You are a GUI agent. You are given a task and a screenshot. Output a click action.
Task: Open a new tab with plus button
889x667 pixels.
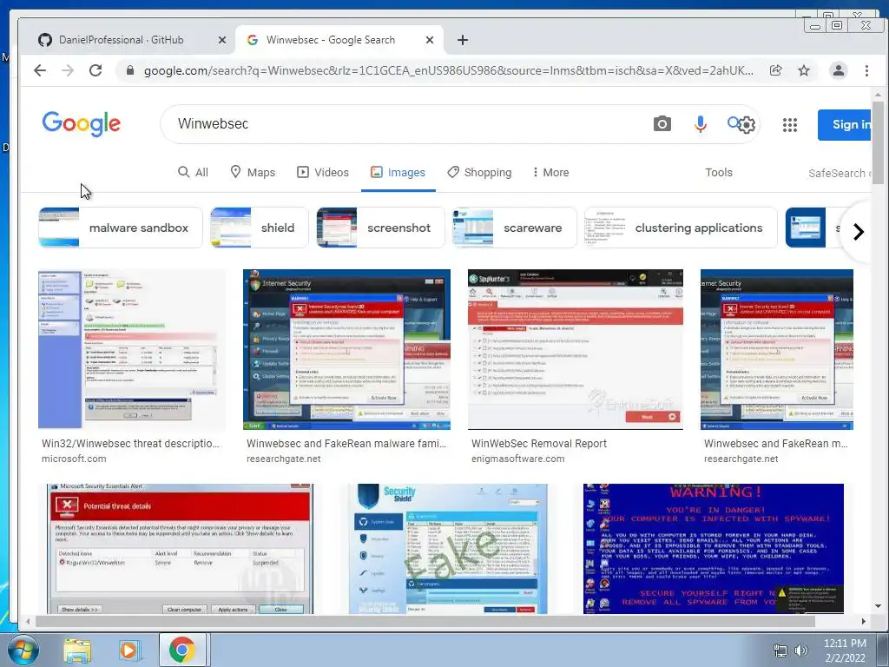click(x=463, y=40)
